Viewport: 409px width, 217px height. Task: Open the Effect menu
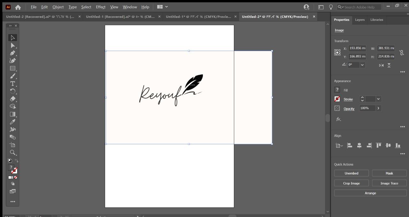[101, 7]
